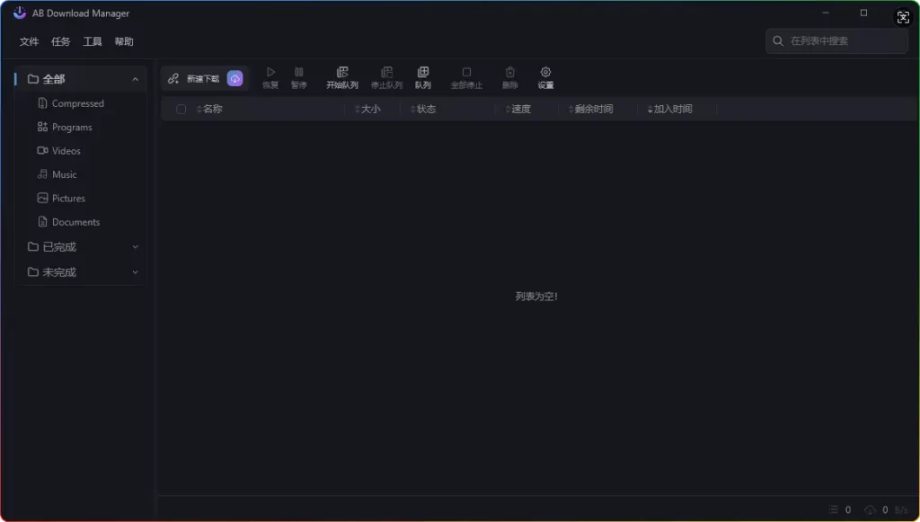The image size is (920, 522).
Task: Click the purple browser import icon
Action: [234, 78]
